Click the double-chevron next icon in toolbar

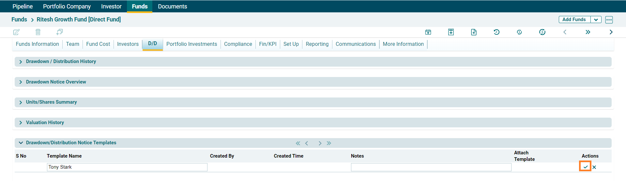click(588, 32)
